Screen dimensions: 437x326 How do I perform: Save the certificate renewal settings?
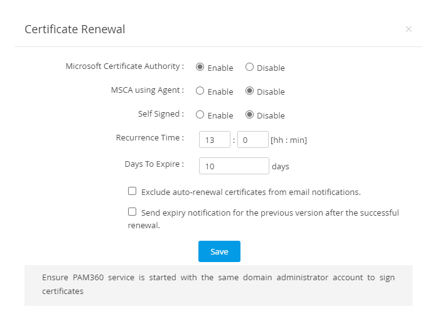tap(219, 251)
